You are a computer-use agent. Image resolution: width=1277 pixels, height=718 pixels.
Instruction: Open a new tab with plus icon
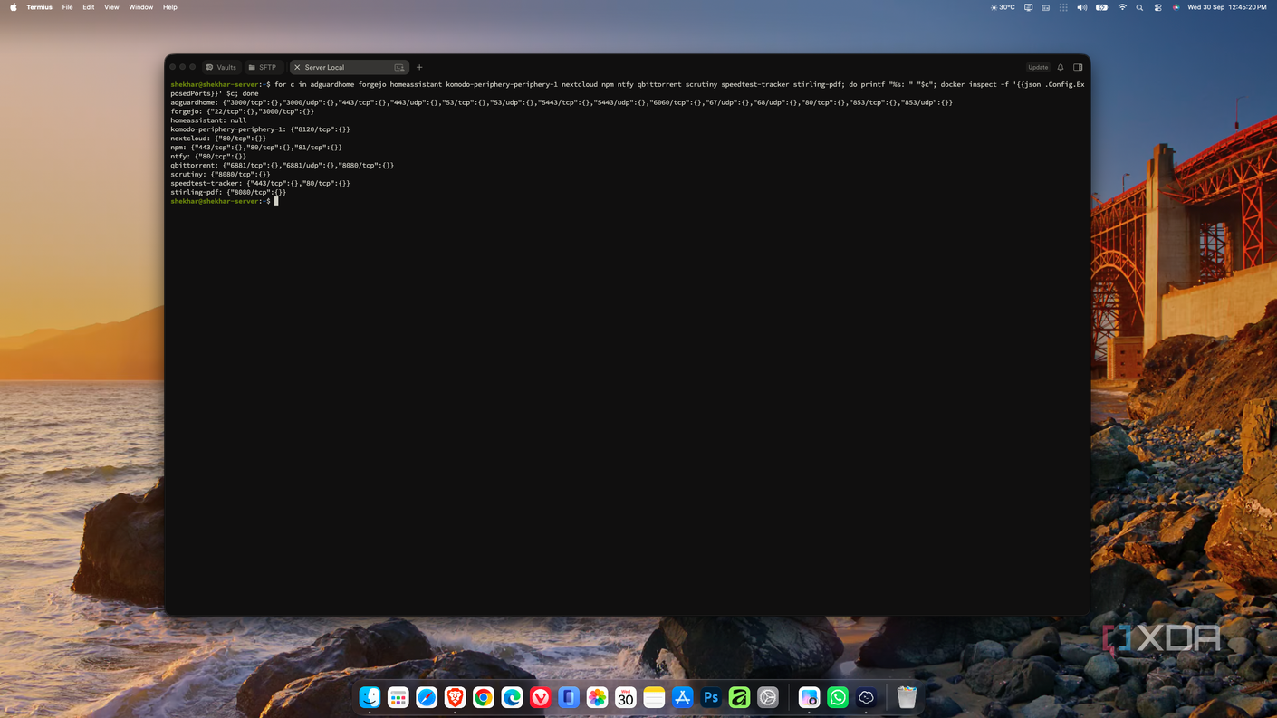coord(419,67)
